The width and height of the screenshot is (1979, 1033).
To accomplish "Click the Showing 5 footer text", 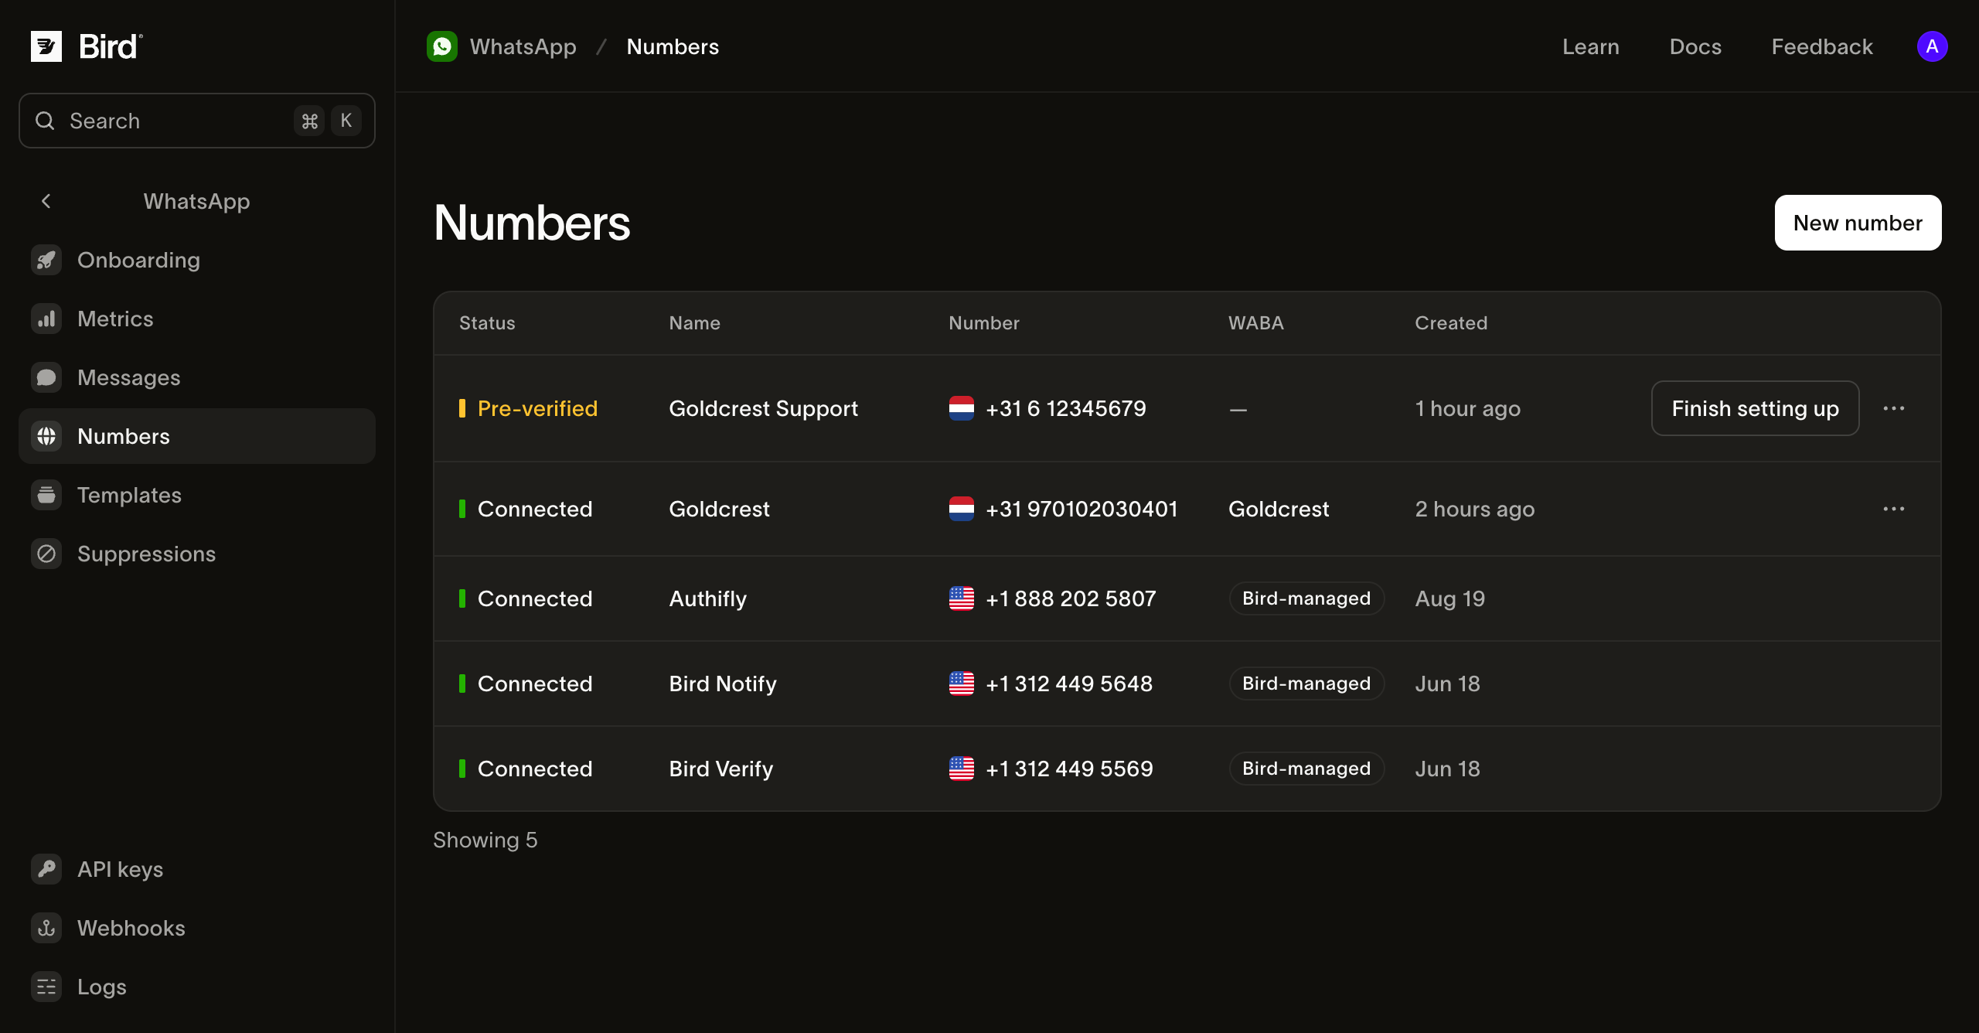I will [485, 840].
